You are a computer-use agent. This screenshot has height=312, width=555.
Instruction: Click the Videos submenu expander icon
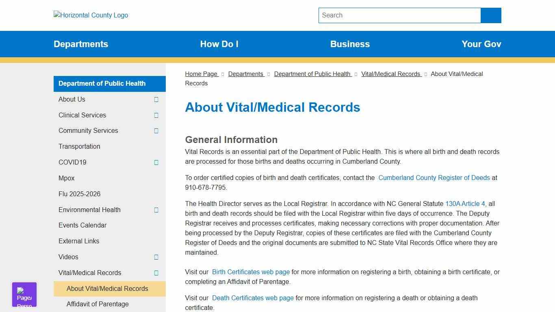pos(156,257)
